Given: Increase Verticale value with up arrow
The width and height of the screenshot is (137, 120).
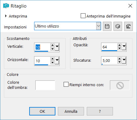Looking at the screenshot, I should 52,45.
